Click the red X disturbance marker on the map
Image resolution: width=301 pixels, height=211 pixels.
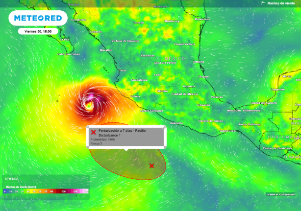[151, 166]
